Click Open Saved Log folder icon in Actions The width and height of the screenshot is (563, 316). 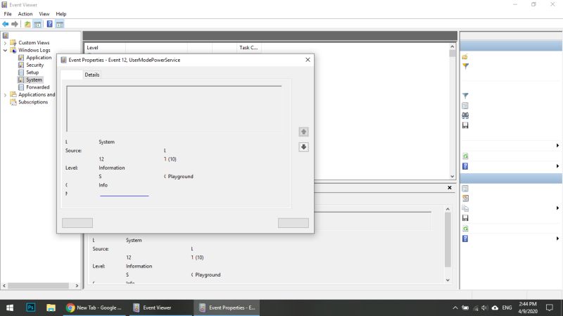coord(465,57)
